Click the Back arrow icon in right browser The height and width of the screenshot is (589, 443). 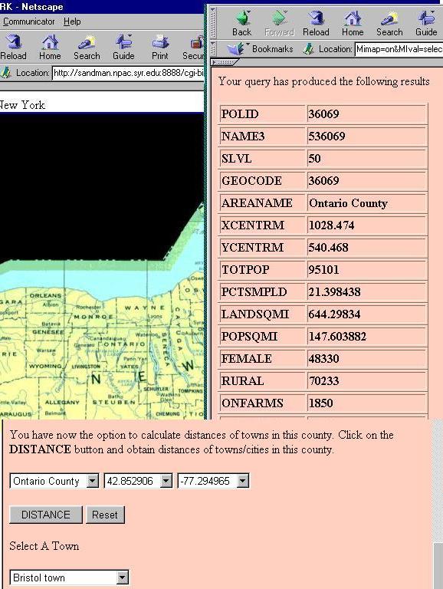242,18
